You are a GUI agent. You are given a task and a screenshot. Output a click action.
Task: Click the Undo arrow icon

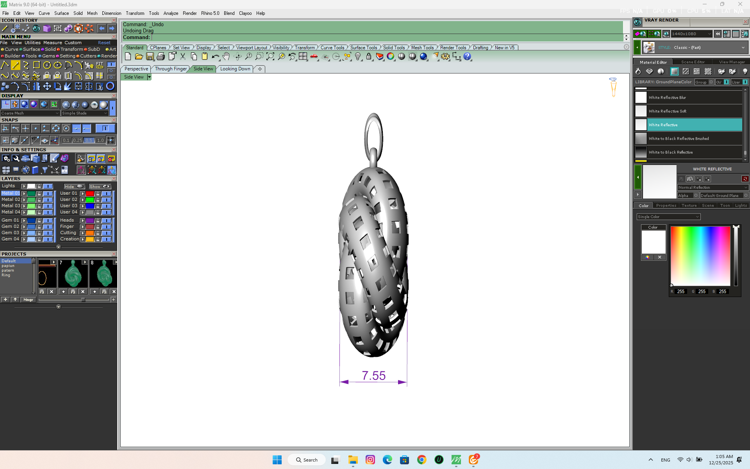215,57
